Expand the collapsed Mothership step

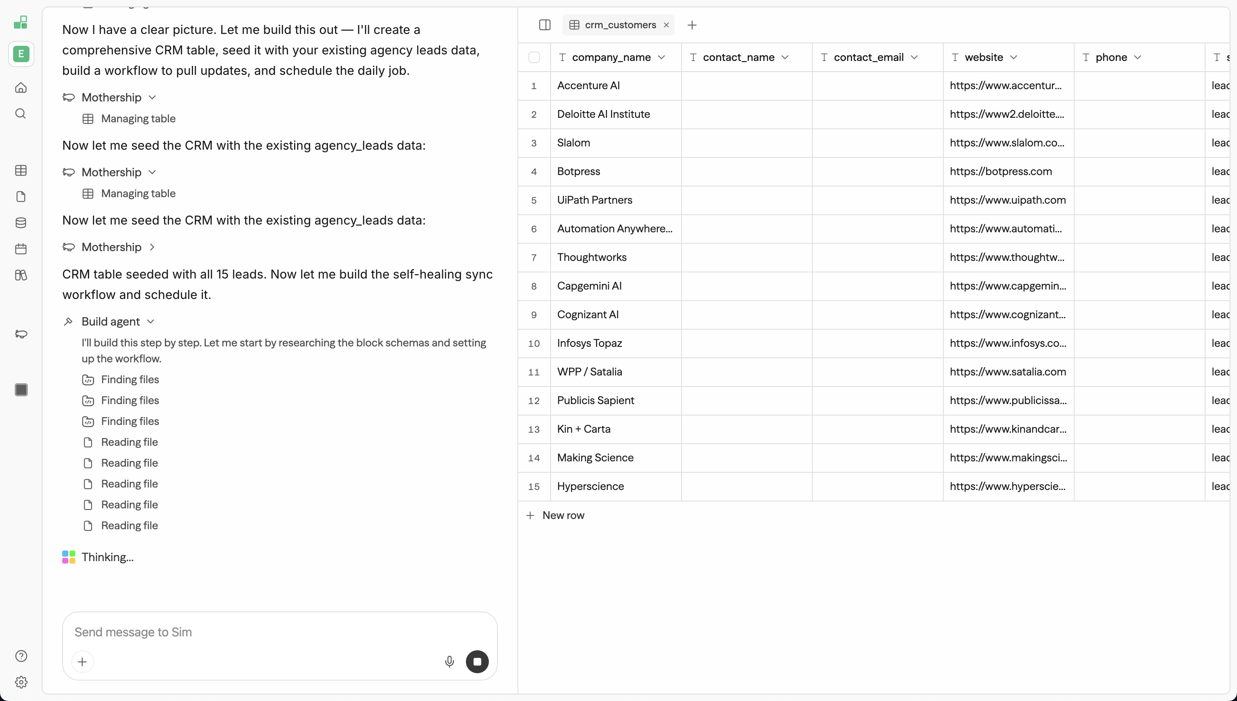click(152, 247)
